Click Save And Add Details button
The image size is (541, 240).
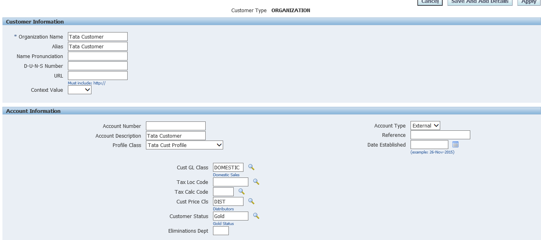[480, 2]
